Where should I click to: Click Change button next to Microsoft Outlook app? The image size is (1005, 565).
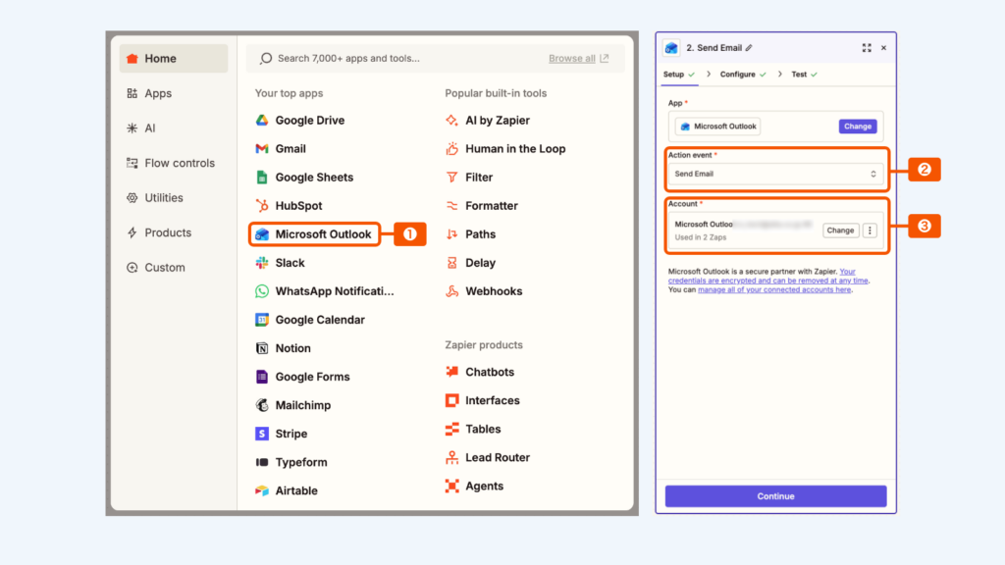click(857, 127)
